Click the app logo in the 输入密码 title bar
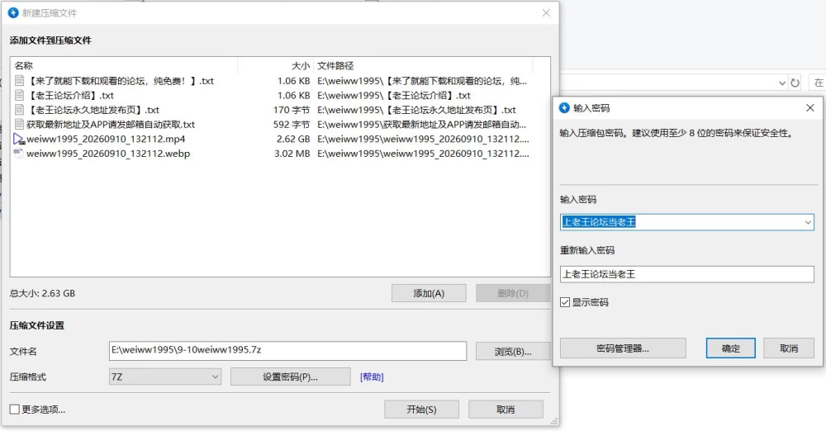The width and height of the screenshot is (826, 431). 564,107
